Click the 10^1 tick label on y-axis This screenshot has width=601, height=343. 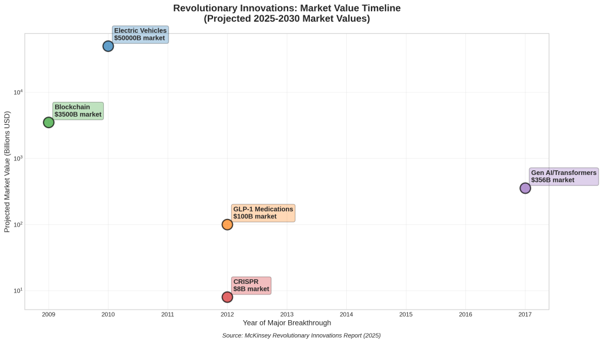[16, 291]
